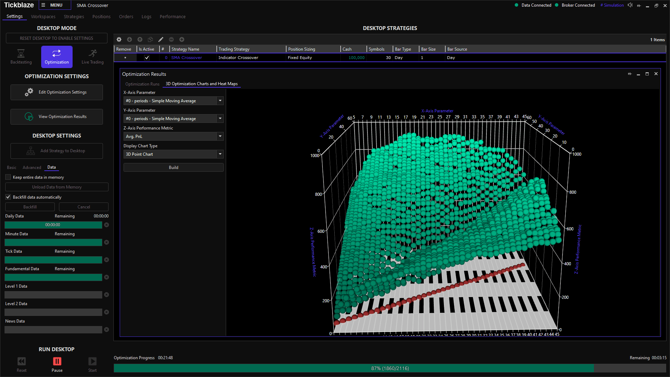Expand Display Chart Type dropdown
Viewport: 670px width, 377px height.
(220, 154)
